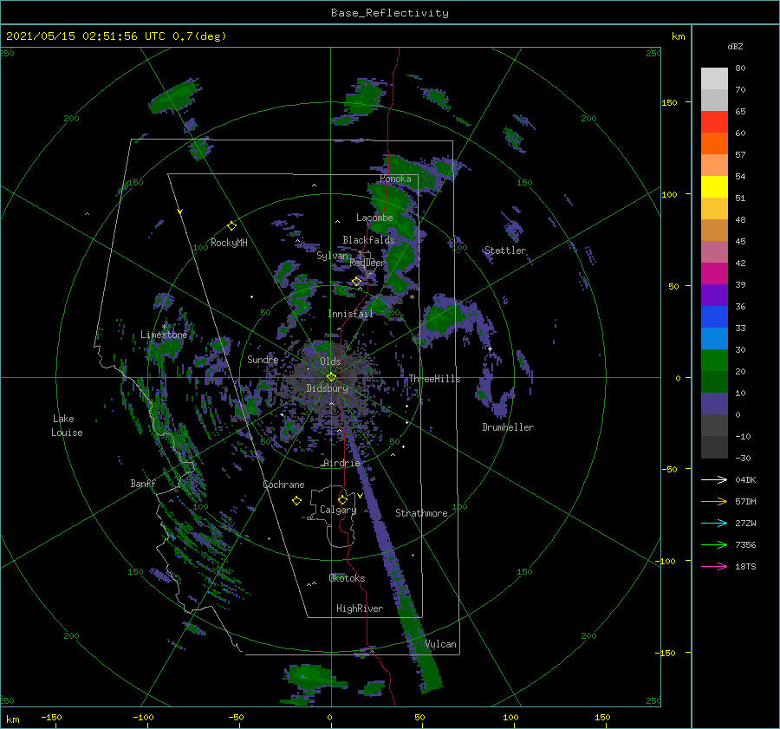Click the cyan 27ZW arrow in legend

pos(714,523)
